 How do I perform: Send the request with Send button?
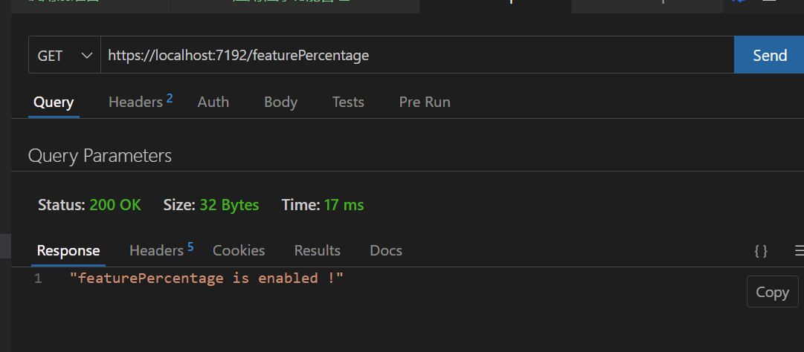coord(769,55)
